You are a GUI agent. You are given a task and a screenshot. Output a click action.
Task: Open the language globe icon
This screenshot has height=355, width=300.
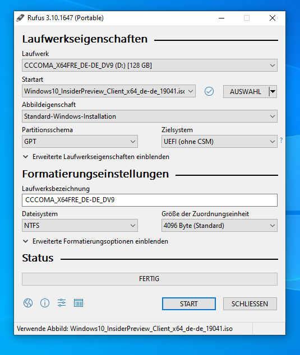28,303
